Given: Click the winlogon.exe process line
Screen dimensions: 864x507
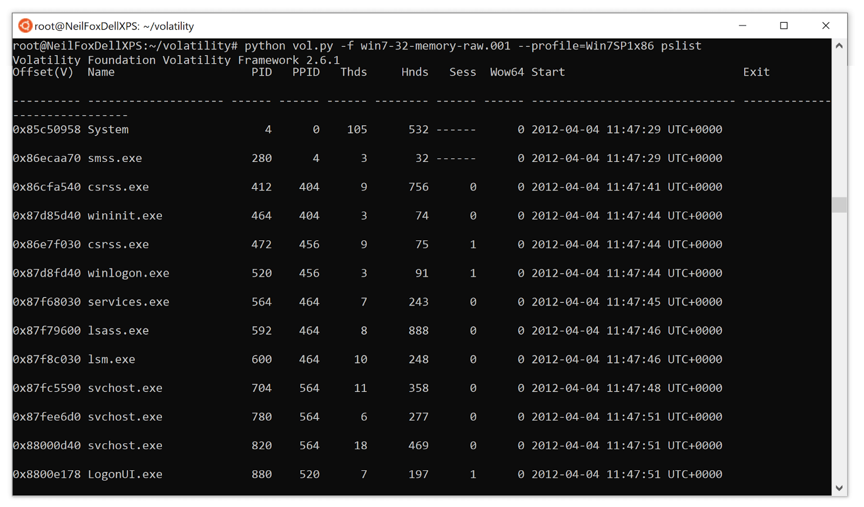Looking at the screenshot, I should (x=128, y=273).
